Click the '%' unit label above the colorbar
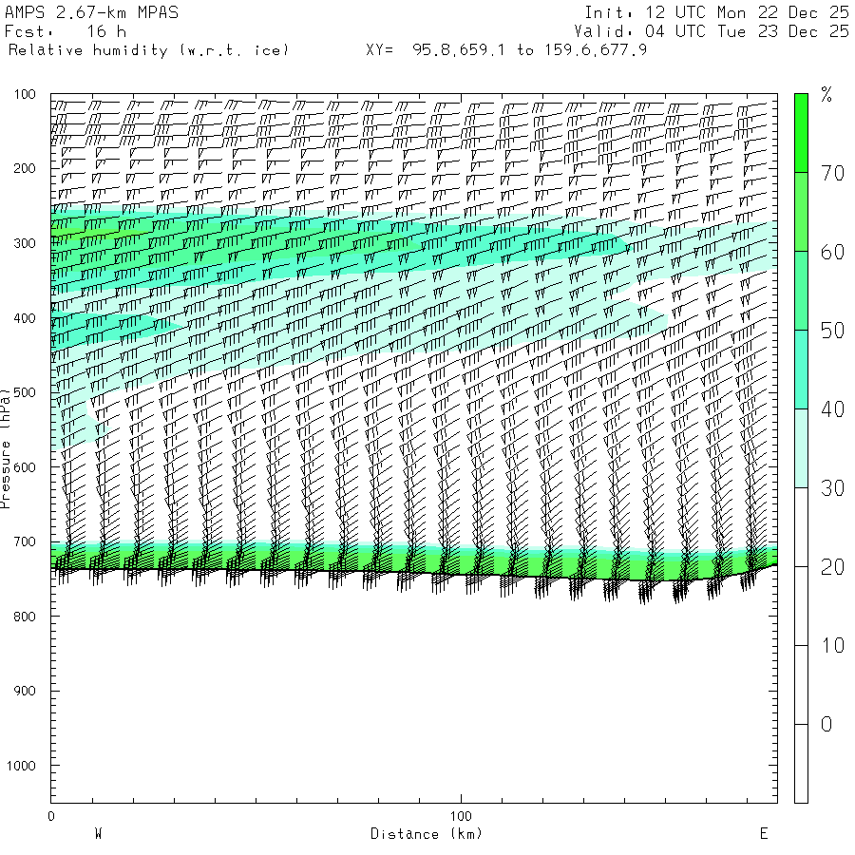The width and height of the screenshot is (855, 855). click(826, 95)
